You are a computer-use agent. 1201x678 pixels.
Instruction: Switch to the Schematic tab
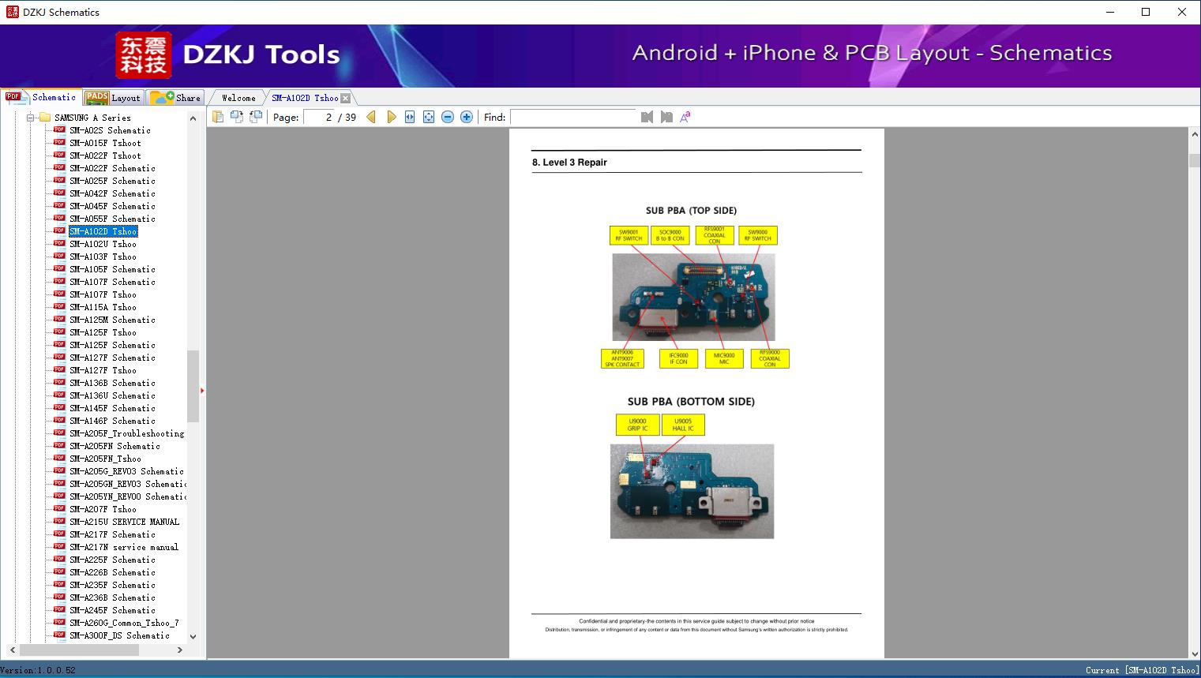[41, 97]
